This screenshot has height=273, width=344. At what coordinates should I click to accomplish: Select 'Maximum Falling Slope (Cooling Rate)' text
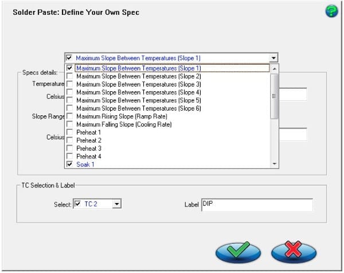click(124, 124)
